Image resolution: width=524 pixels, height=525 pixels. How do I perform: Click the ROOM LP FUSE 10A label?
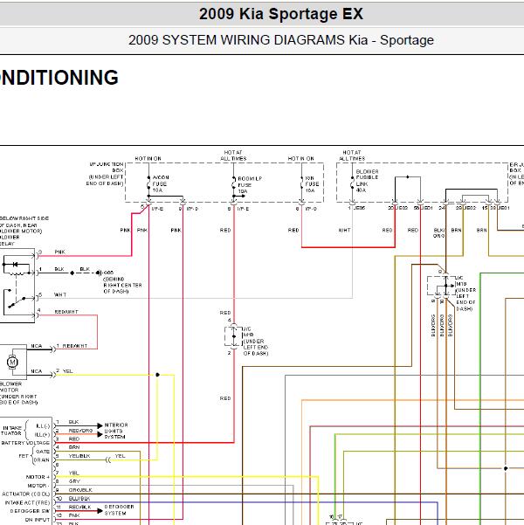point(250,185)
